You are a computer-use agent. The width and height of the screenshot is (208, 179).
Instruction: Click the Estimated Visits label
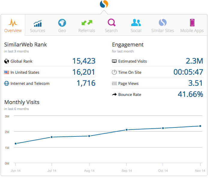(x=133, y=61)
